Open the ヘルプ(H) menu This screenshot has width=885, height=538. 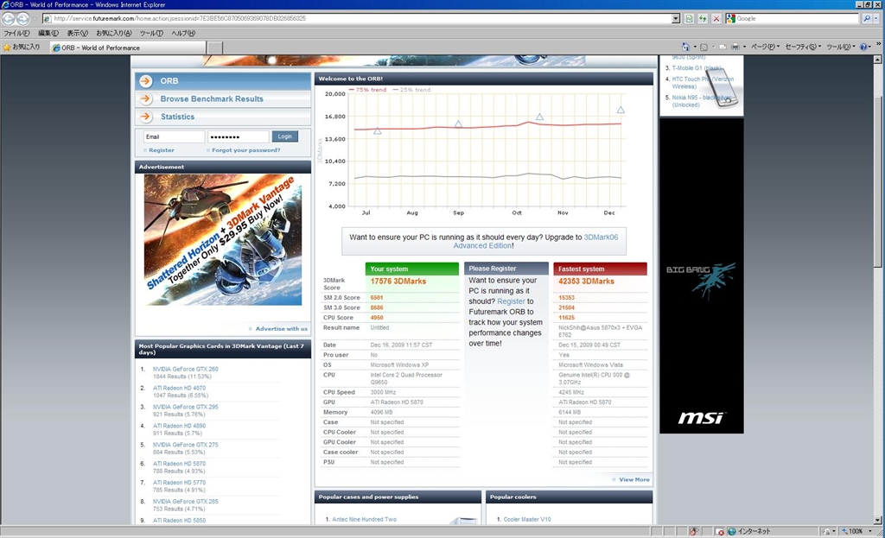click(183, 34)
